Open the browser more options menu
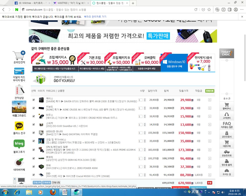The width and height of the screenshot is (246, 196). [x=242, y=9]
